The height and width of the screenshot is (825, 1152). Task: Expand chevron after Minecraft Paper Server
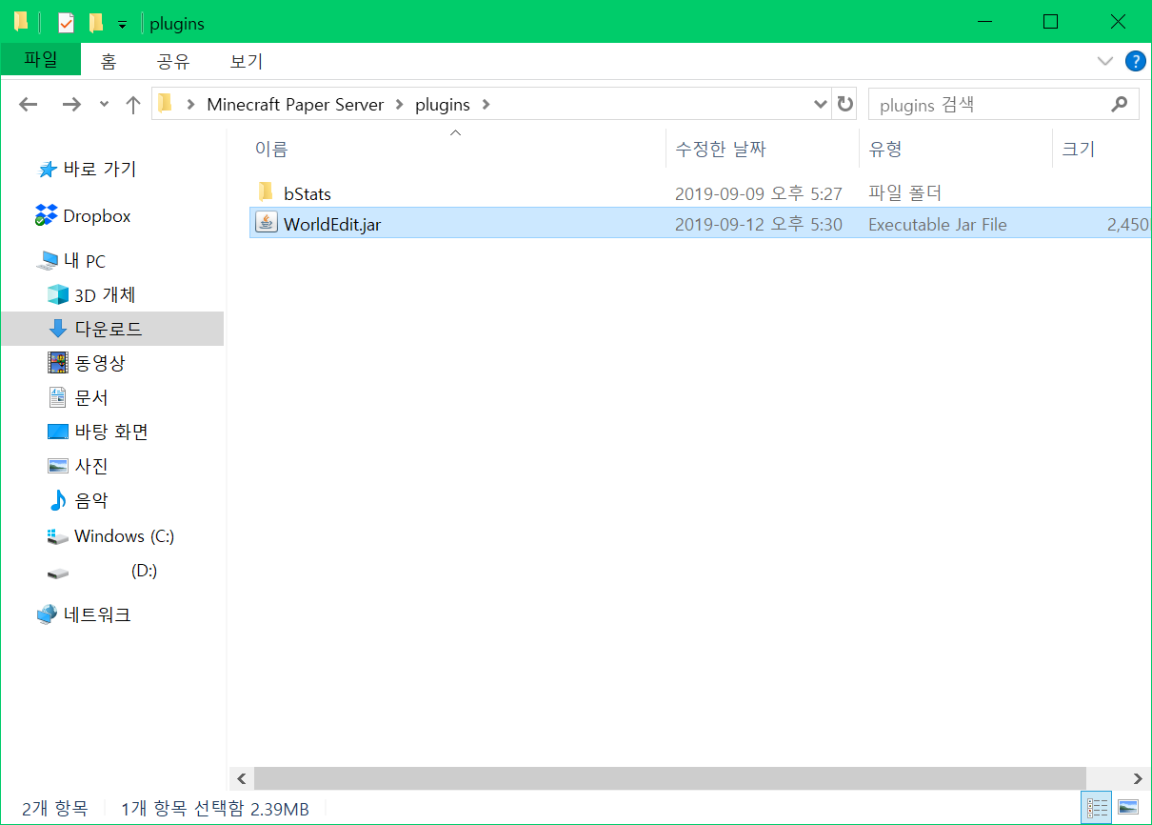pos(400,105)
